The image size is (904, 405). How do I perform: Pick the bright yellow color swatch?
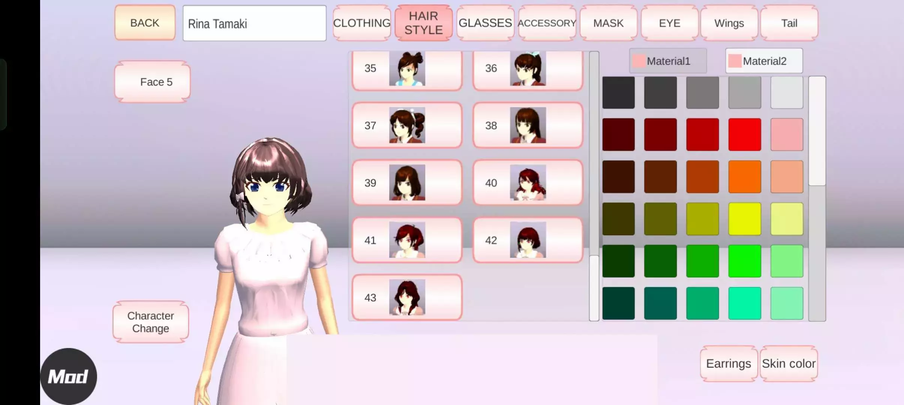click(744, 219)
